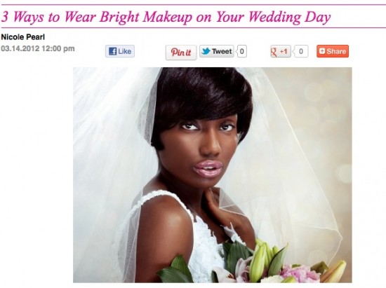Click the '+1' text on Google button

click(x=284, y=51)
